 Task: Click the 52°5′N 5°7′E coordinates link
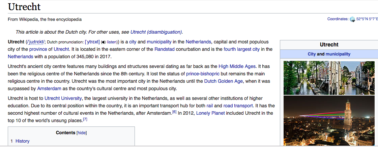(367, 19)
